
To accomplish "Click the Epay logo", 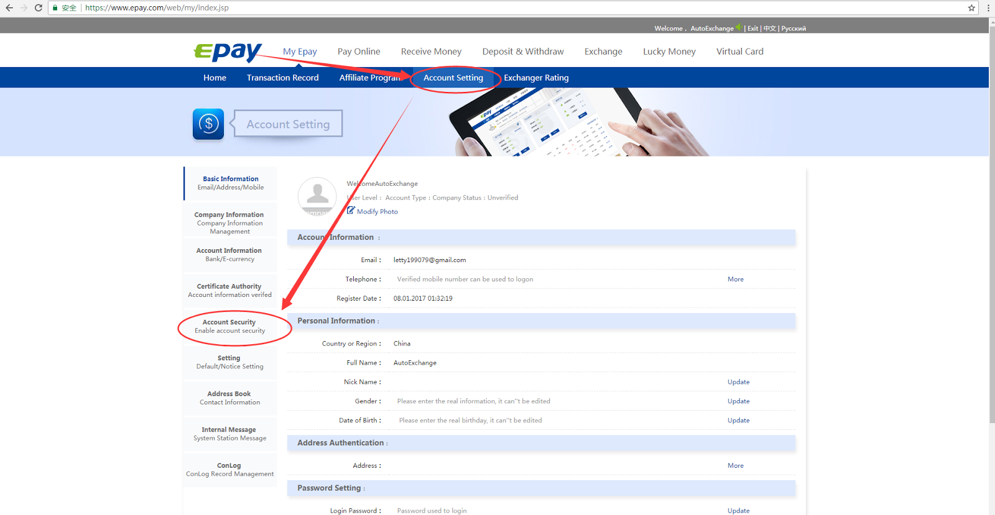I will (228, 52).
